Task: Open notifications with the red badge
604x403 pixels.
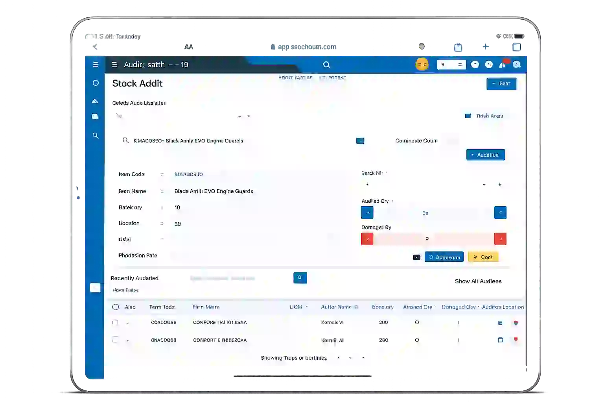Action: [x=504, y=64]
